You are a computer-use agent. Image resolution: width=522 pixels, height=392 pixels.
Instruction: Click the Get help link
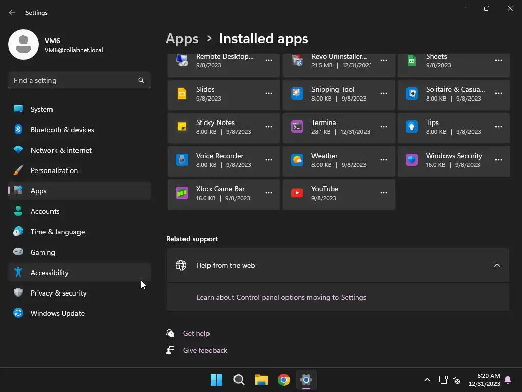[x=196, y=333]
